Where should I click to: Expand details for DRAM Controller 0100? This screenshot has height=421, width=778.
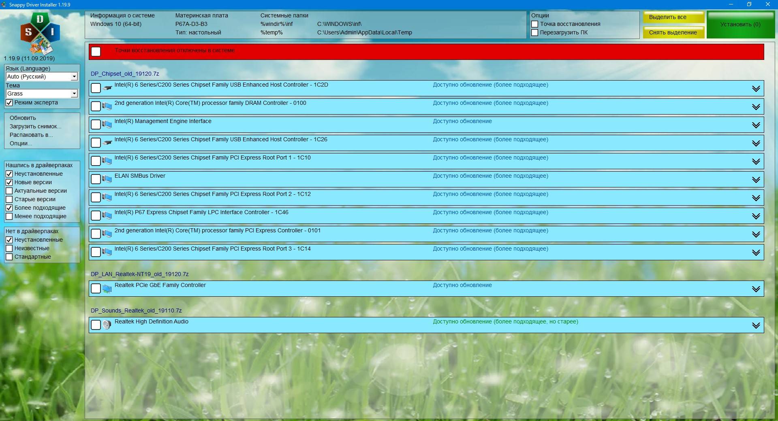click(756, 107)
